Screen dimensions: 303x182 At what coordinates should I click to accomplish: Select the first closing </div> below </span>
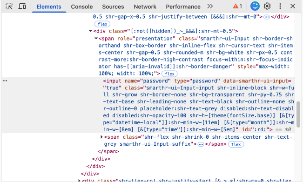click(101, 159)
